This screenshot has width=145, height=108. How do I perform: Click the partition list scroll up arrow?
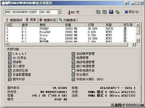pyautogui.click(x=138, y=25)
